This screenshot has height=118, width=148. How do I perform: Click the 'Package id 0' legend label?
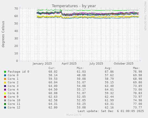click(x=18, y=72)
